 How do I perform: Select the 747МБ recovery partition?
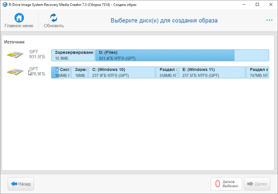coord(258,72)
